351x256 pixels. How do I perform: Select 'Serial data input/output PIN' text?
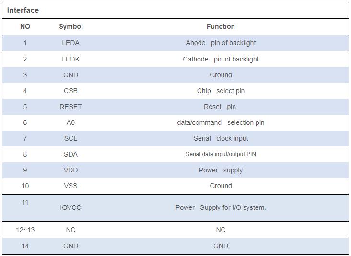pyautogui.click(x=221, y=154)
